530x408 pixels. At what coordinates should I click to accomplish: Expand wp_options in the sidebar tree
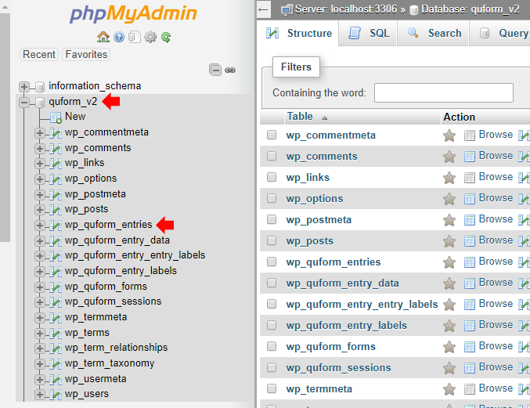pos(40,179)
